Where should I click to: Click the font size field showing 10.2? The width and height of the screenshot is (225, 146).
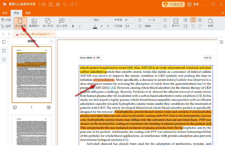point(102,20)
